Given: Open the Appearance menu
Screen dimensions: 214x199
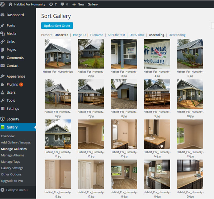Looking at the screenshot, I should [x=16, y=76].
